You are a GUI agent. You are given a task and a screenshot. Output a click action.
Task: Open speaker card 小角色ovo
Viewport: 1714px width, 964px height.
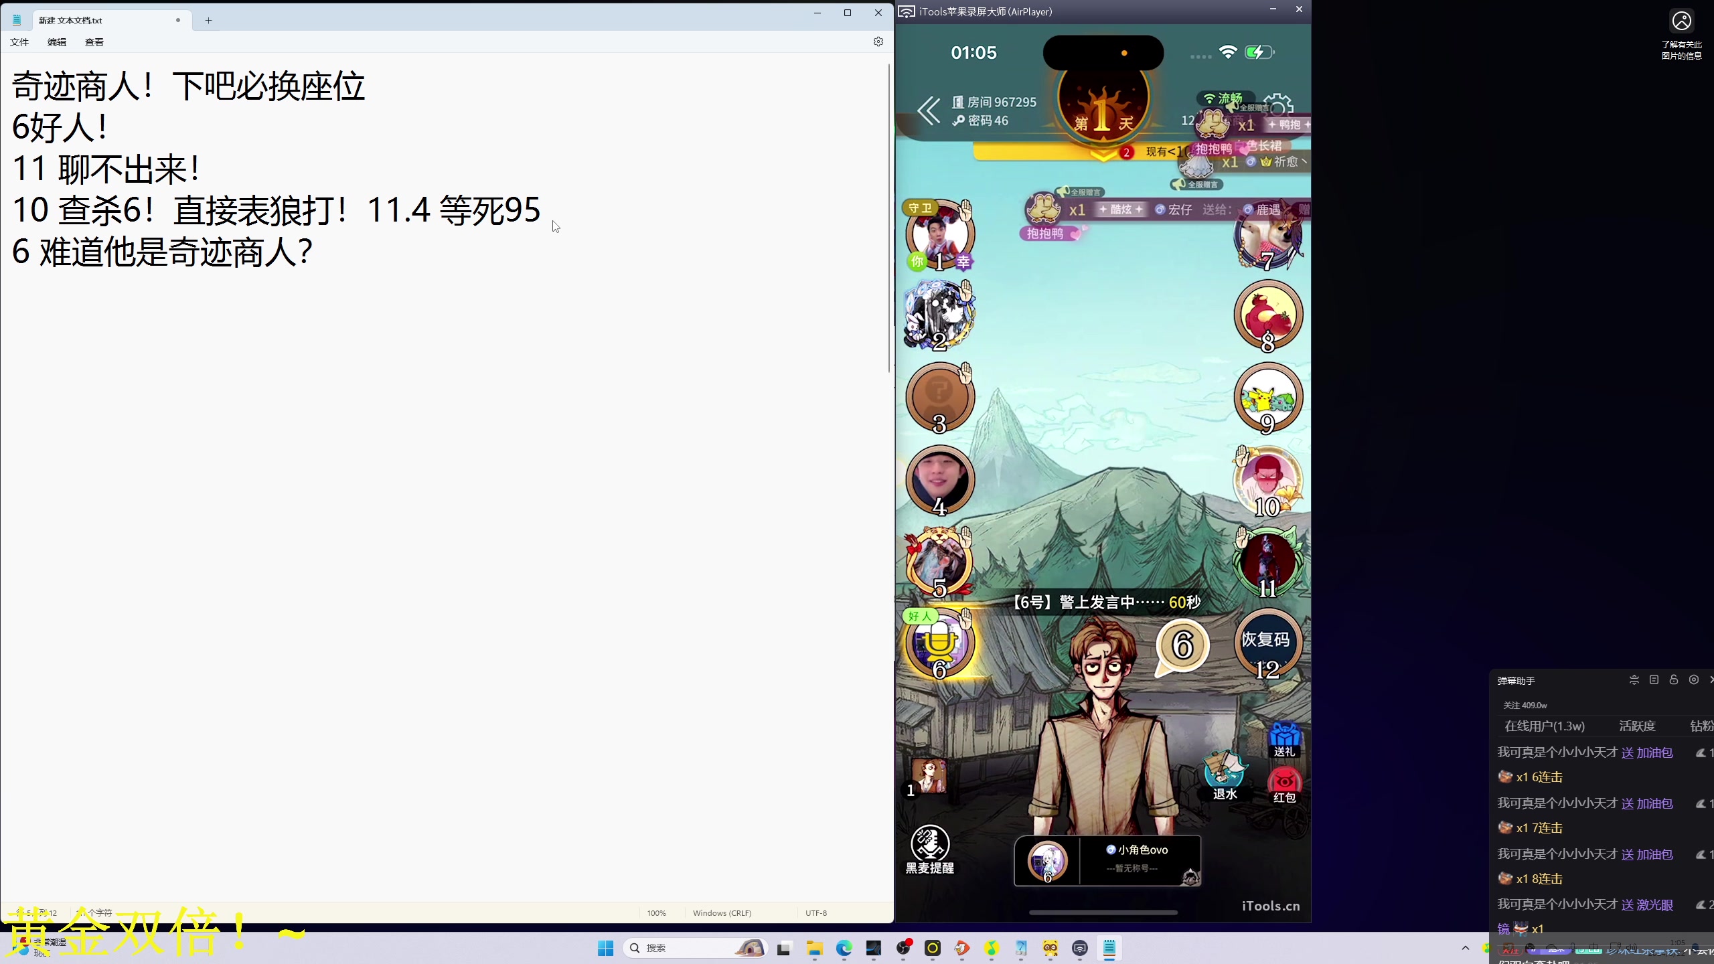[1107, 861]
